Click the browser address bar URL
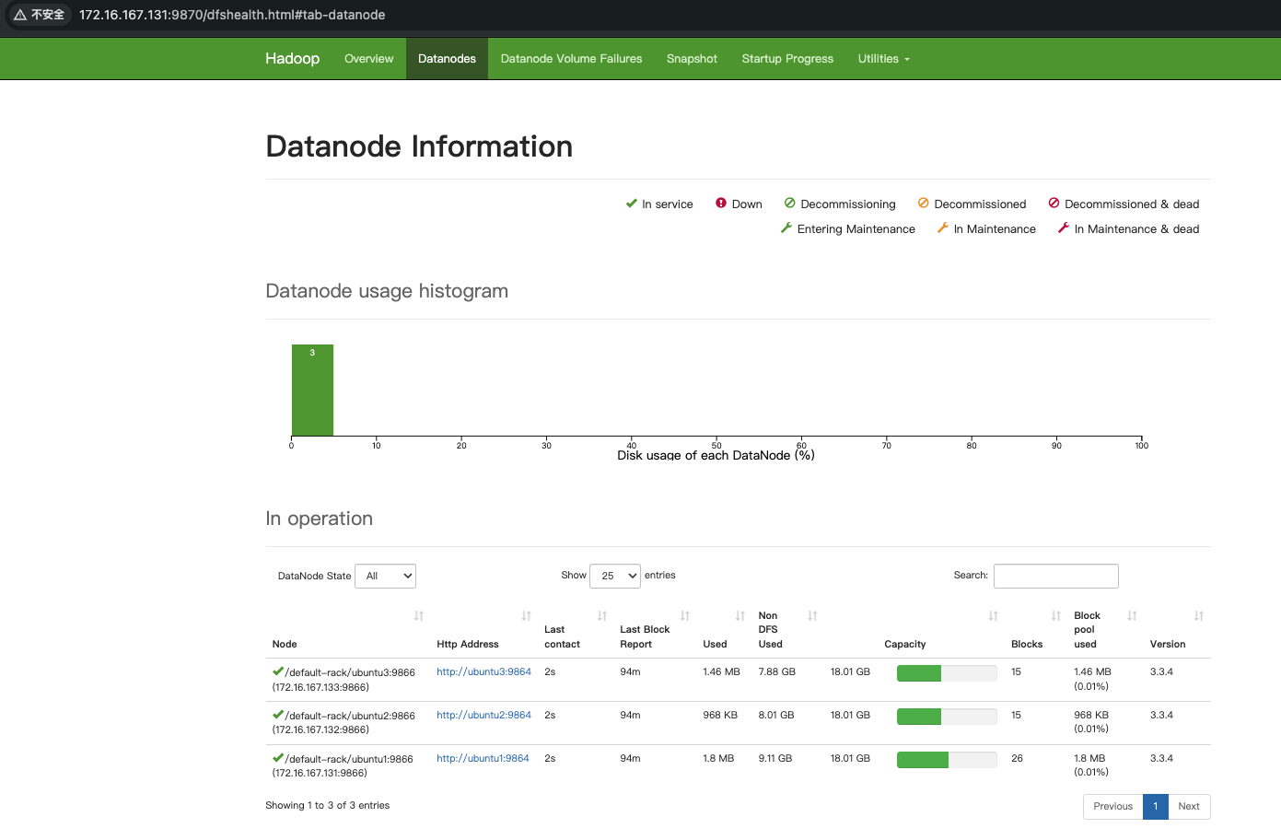Image resolution: width=1281 pixels, height=840 pixels. tap(232, 15)
